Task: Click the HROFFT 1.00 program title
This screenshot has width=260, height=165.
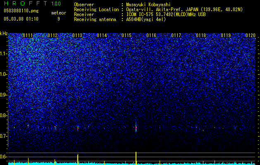Action: [x=32, y=3]
